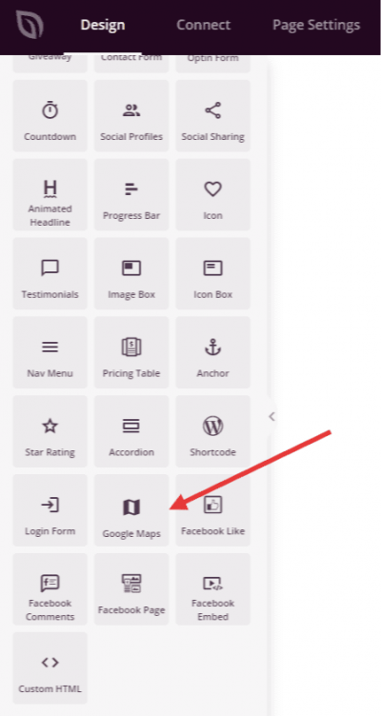The width and height of the screenshot is (381, 716).
Task: Choose the WordPress Shortcode block
Action: click(x=213, y=431)
